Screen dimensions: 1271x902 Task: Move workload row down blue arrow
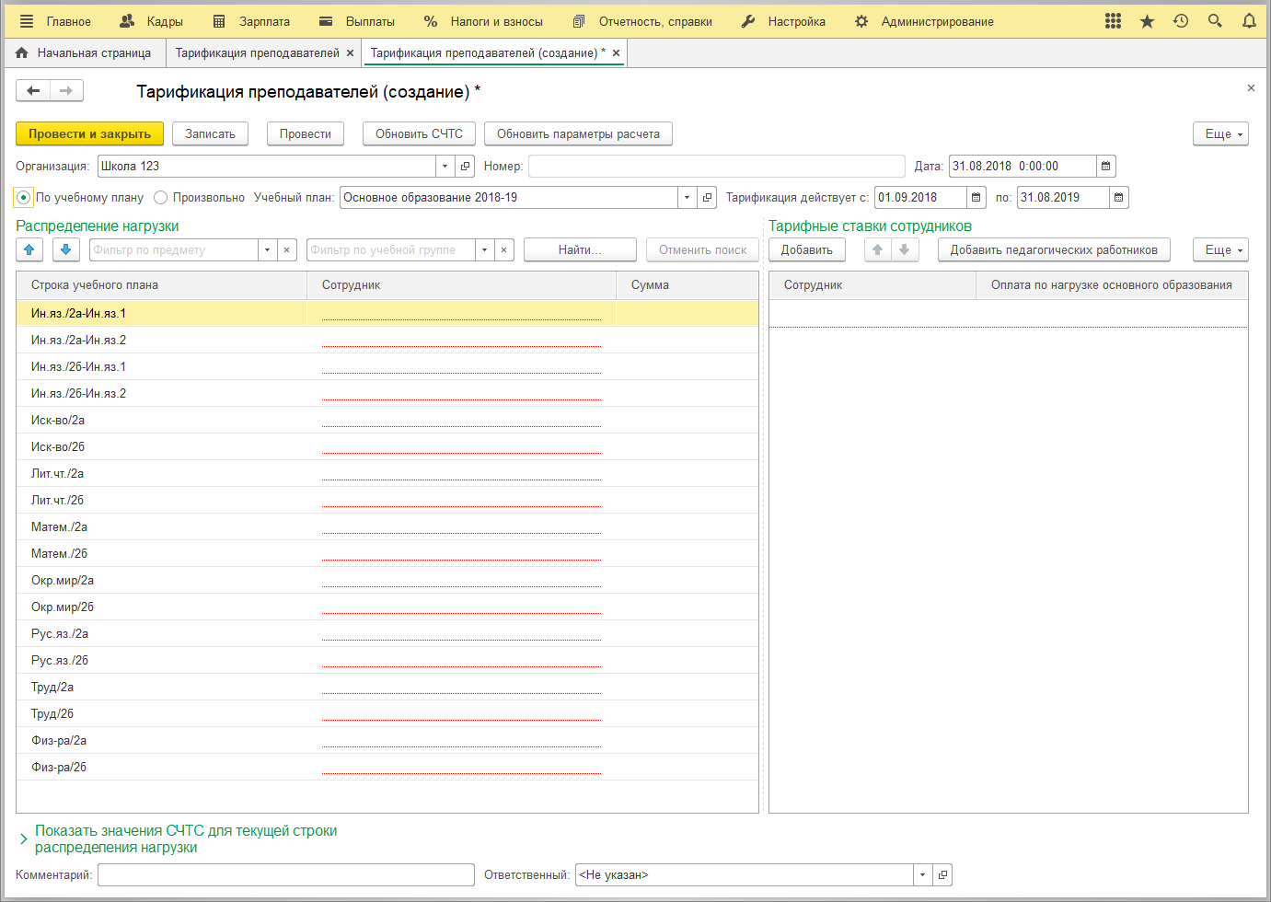[66, 249]
